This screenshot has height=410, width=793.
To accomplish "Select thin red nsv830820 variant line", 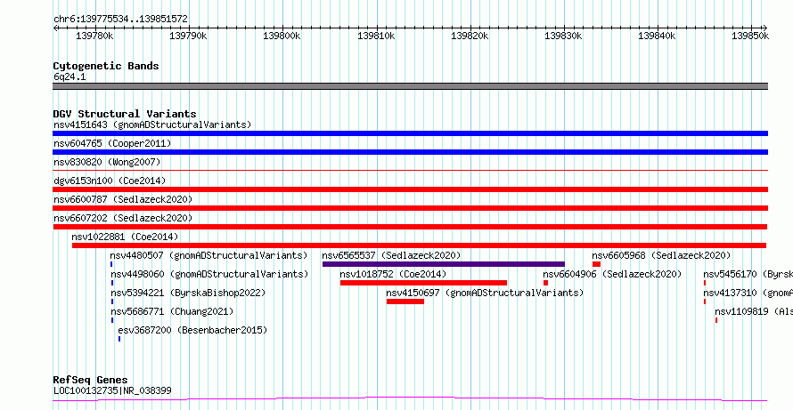I will point(410,171).
